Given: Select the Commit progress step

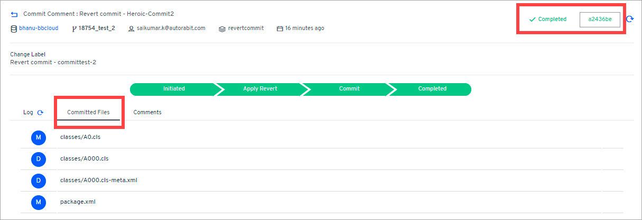Looking at the screenshot, I should click(x=349, y=89).
